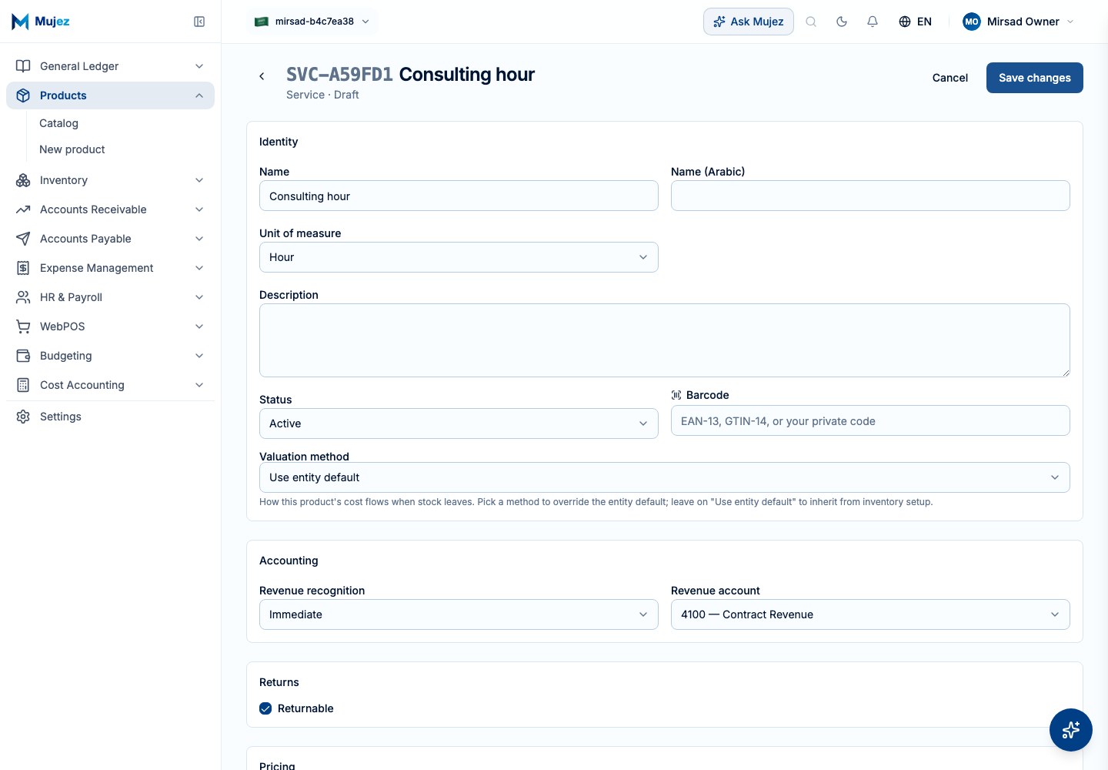Open the Catalog submenu item
Image resolution: width=1108 pixels, height=770 pixels.
(59, 123)
